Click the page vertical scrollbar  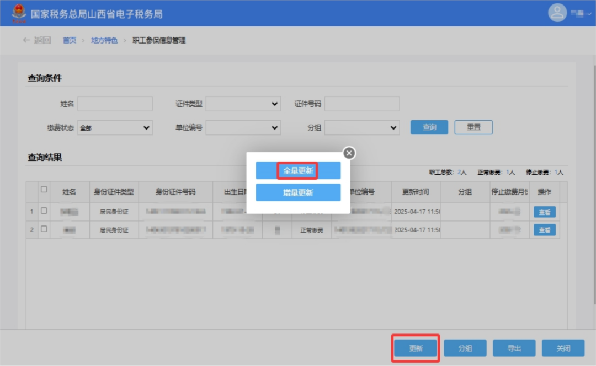click(594, 184)
